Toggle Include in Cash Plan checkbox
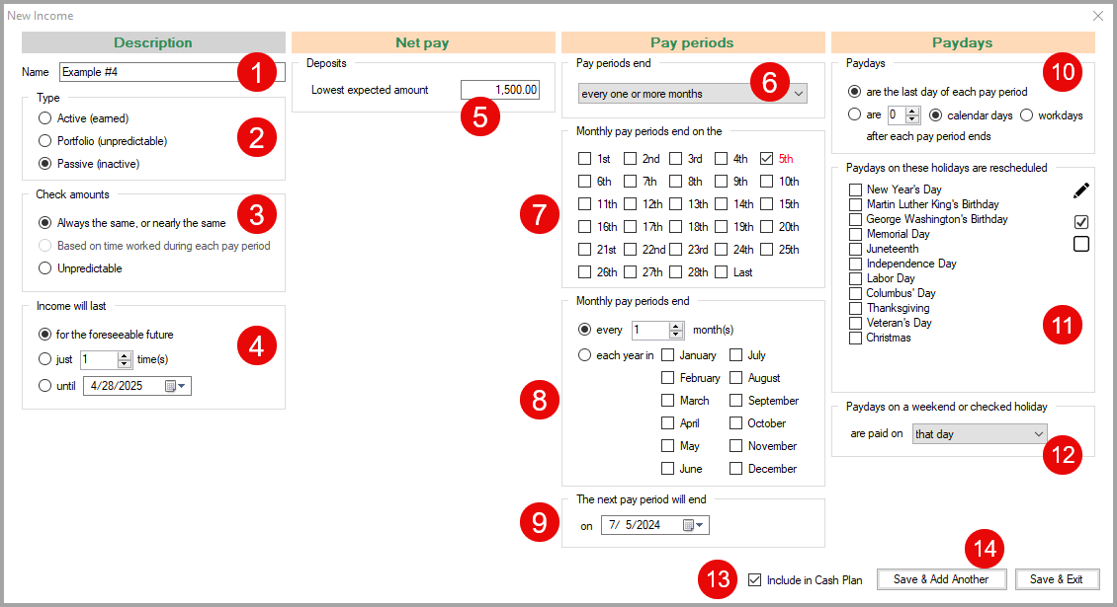The height and width of the screenshot is (607, 1117). click(x=754, y=580)
